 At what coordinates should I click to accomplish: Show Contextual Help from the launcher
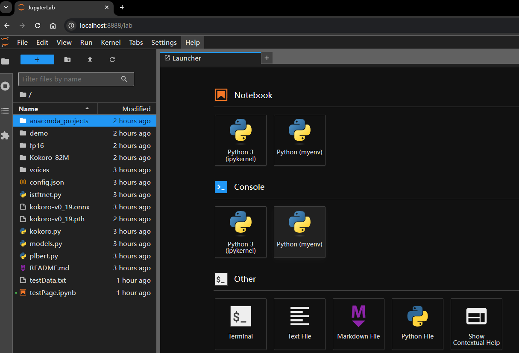476,324
